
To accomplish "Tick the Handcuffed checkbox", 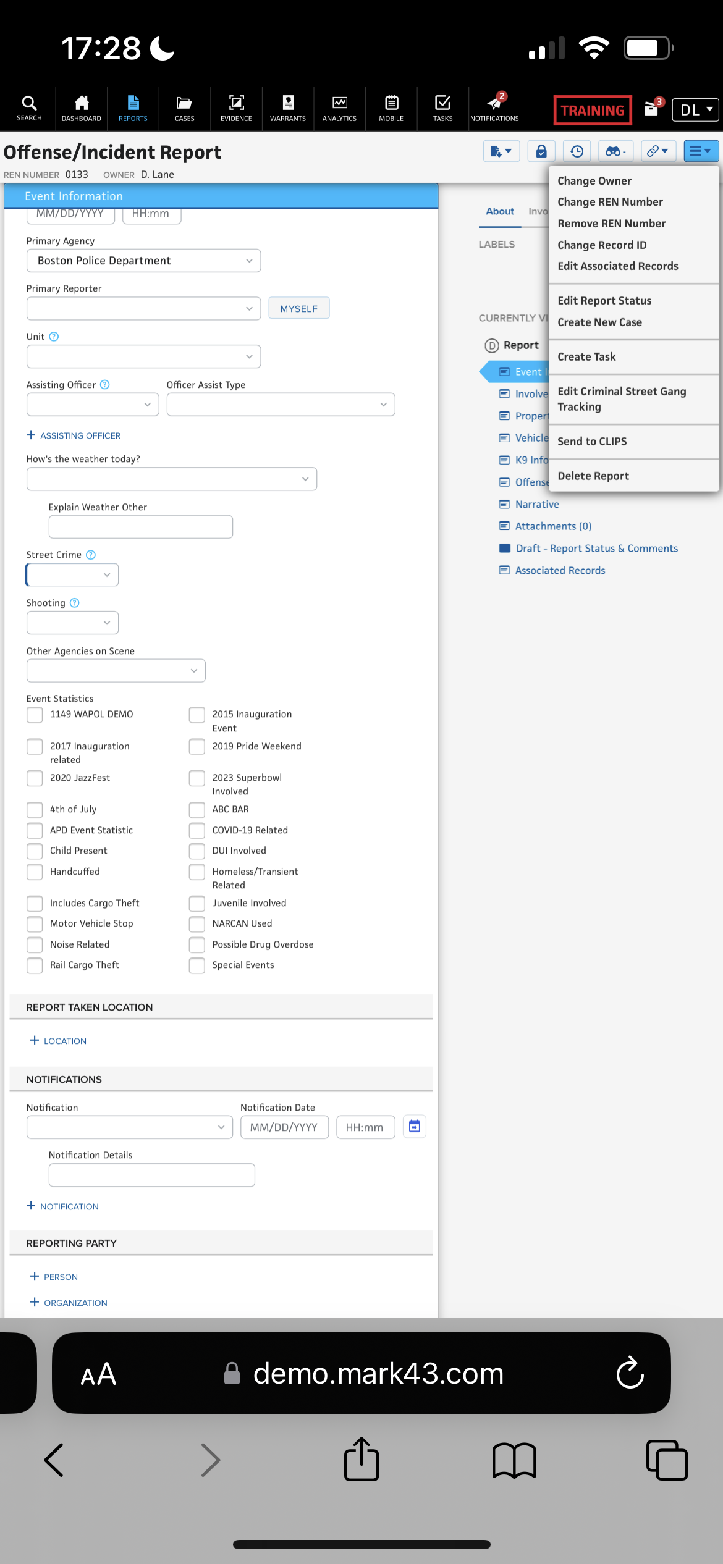I will click(x=35, y=872).
